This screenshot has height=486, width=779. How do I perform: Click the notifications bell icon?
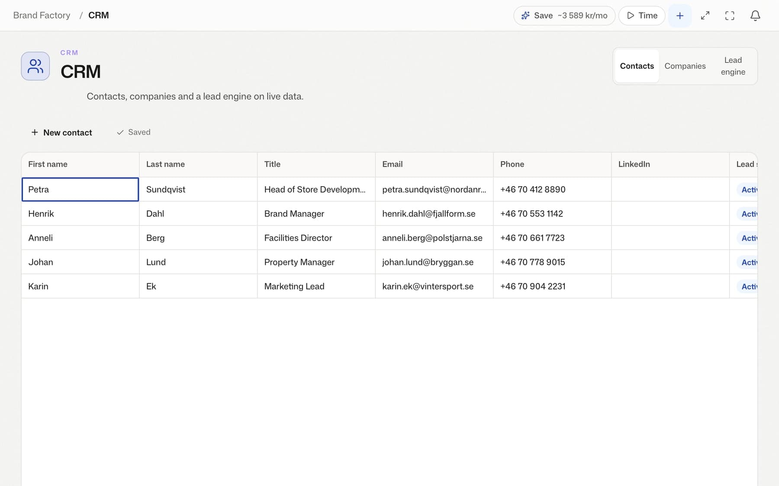coord(755,16)
